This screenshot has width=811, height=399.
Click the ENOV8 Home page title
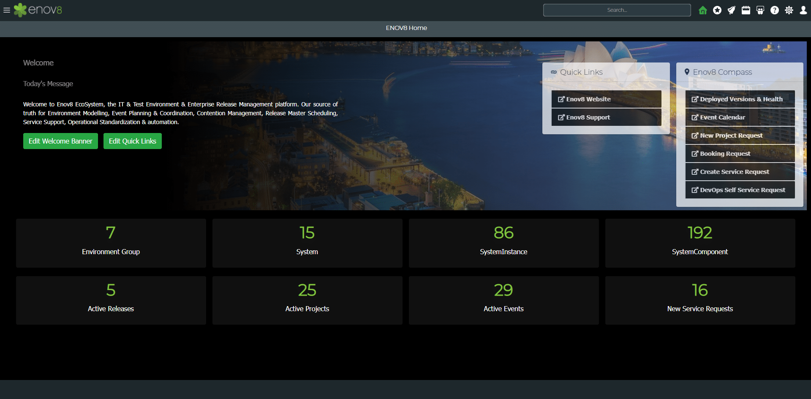(x=406, y=28)
